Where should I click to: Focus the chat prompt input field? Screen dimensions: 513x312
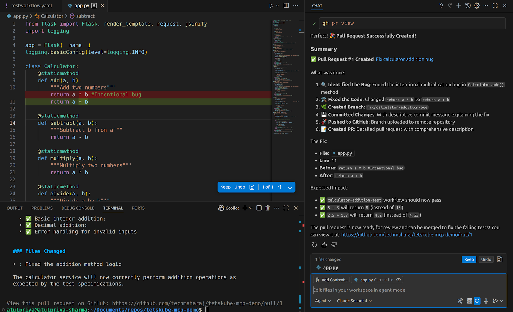408,290
